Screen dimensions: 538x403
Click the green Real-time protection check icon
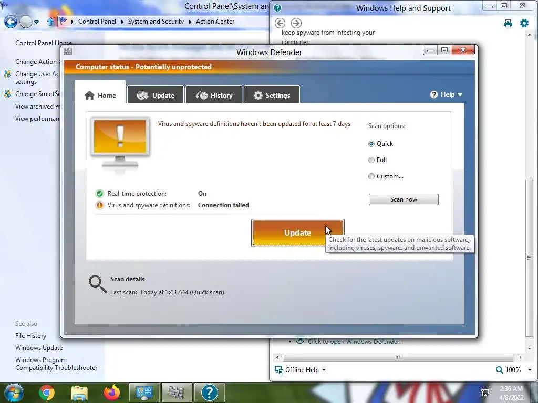[x=99, y=194]
